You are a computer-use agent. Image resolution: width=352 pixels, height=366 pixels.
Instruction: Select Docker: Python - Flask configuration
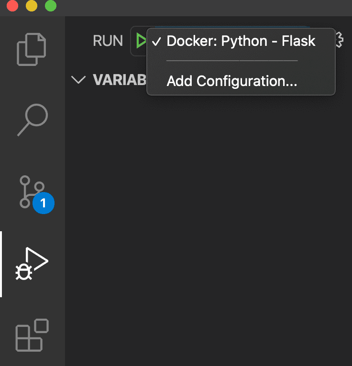(241, 41)
